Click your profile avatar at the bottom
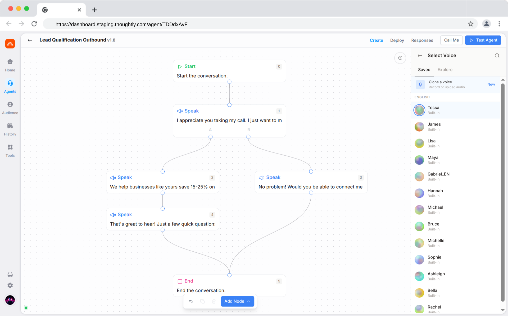508x316 pixels. coord(10,300)
